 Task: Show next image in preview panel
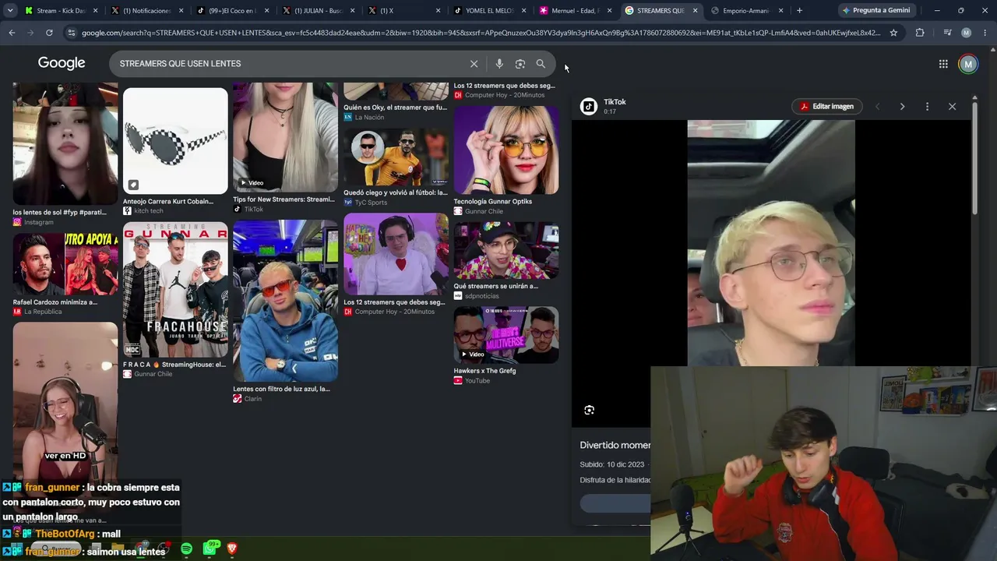(x=902, y=107)
